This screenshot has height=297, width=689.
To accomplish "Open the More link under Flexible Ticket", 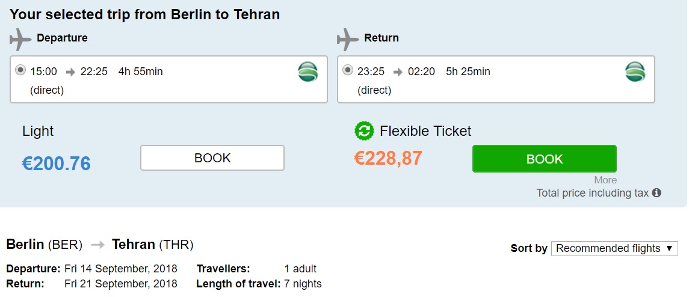I will pyautogui.click(x=605, y=180).
